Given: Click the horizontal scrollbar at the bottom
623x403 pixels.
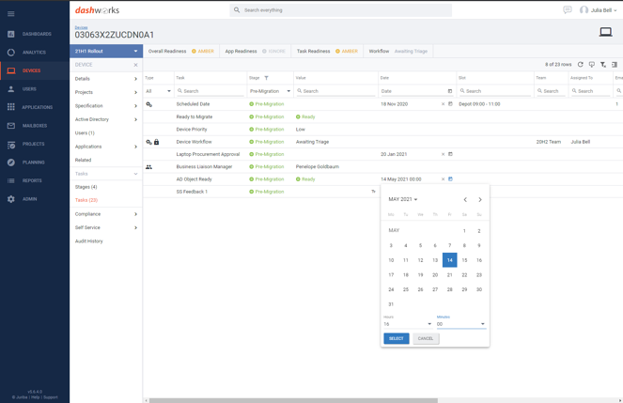Looking at the screenshot, I should pyautogui.click(x=293, y=400).
